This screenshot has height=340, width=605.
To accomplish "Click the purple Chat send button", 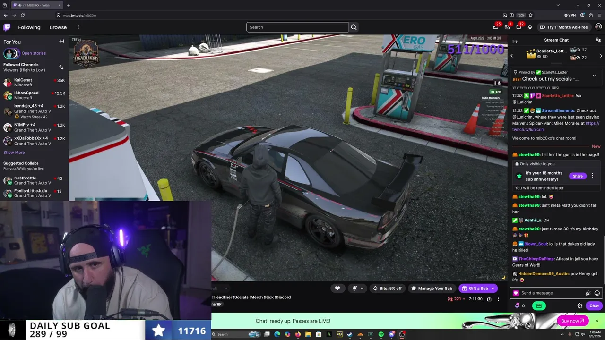I will pos(594,306).
